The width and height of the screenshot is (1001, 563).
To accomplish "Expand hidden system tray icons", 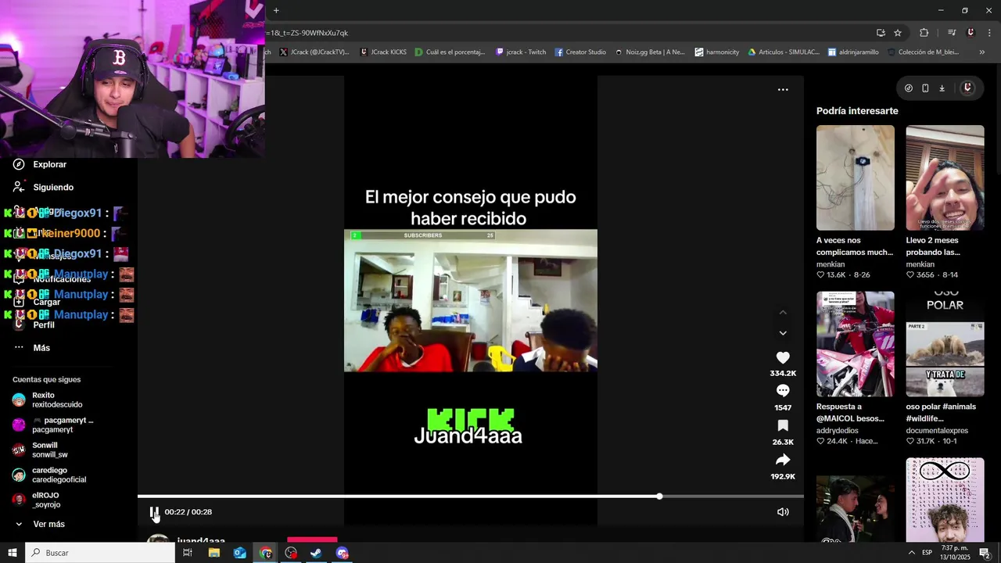I will (x=911, y=553).
